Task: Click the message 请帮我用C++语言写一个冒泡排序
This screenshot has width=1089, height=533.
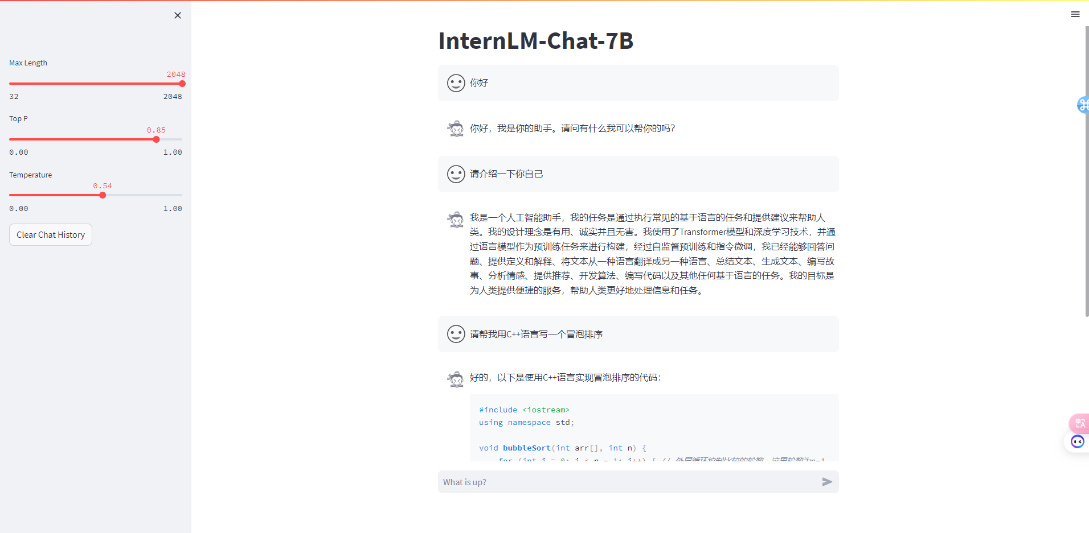Action: click(536, 334)
